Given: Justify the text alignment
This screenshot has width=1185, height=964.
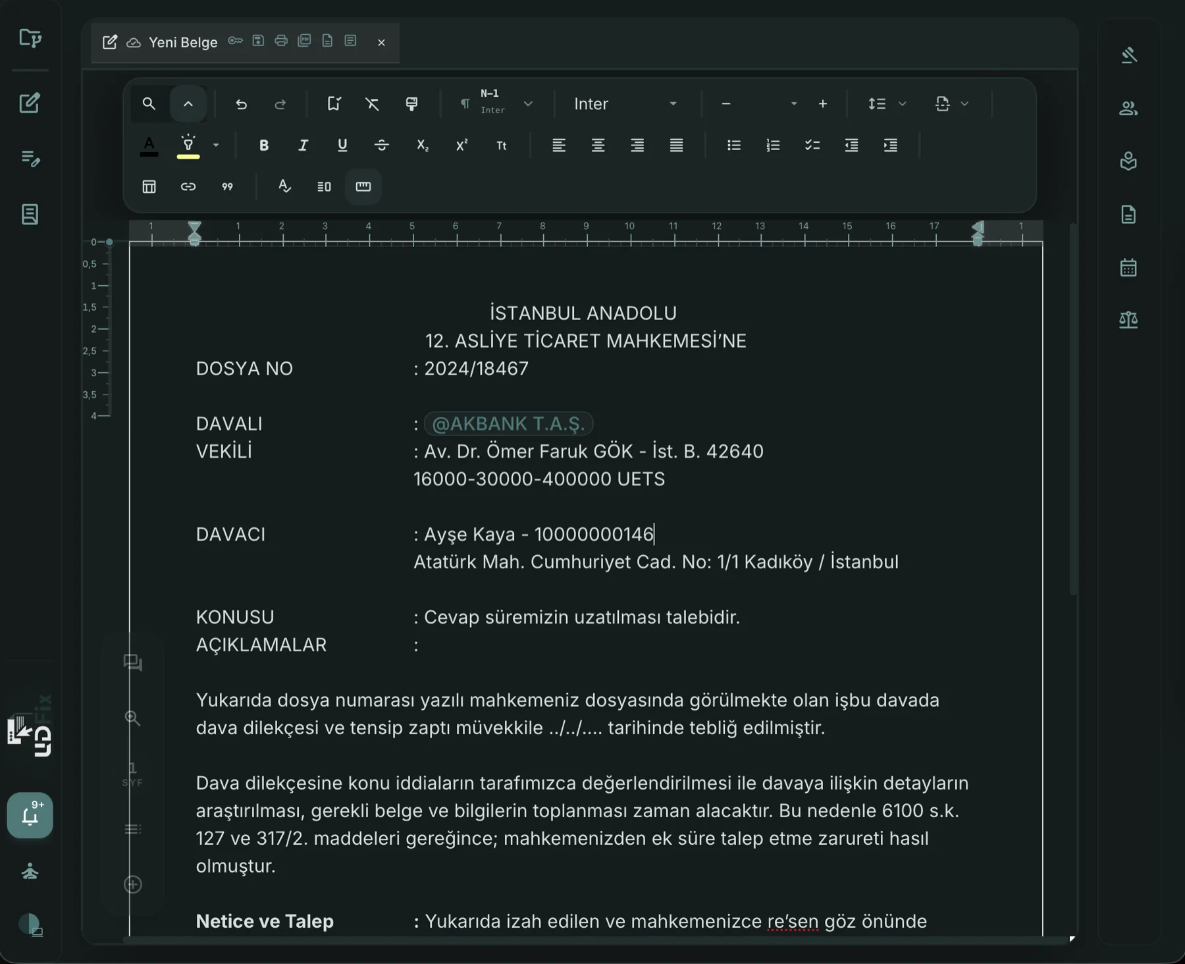Looking at the screenshot, I should pyautogui.click(x=676, y=146).
